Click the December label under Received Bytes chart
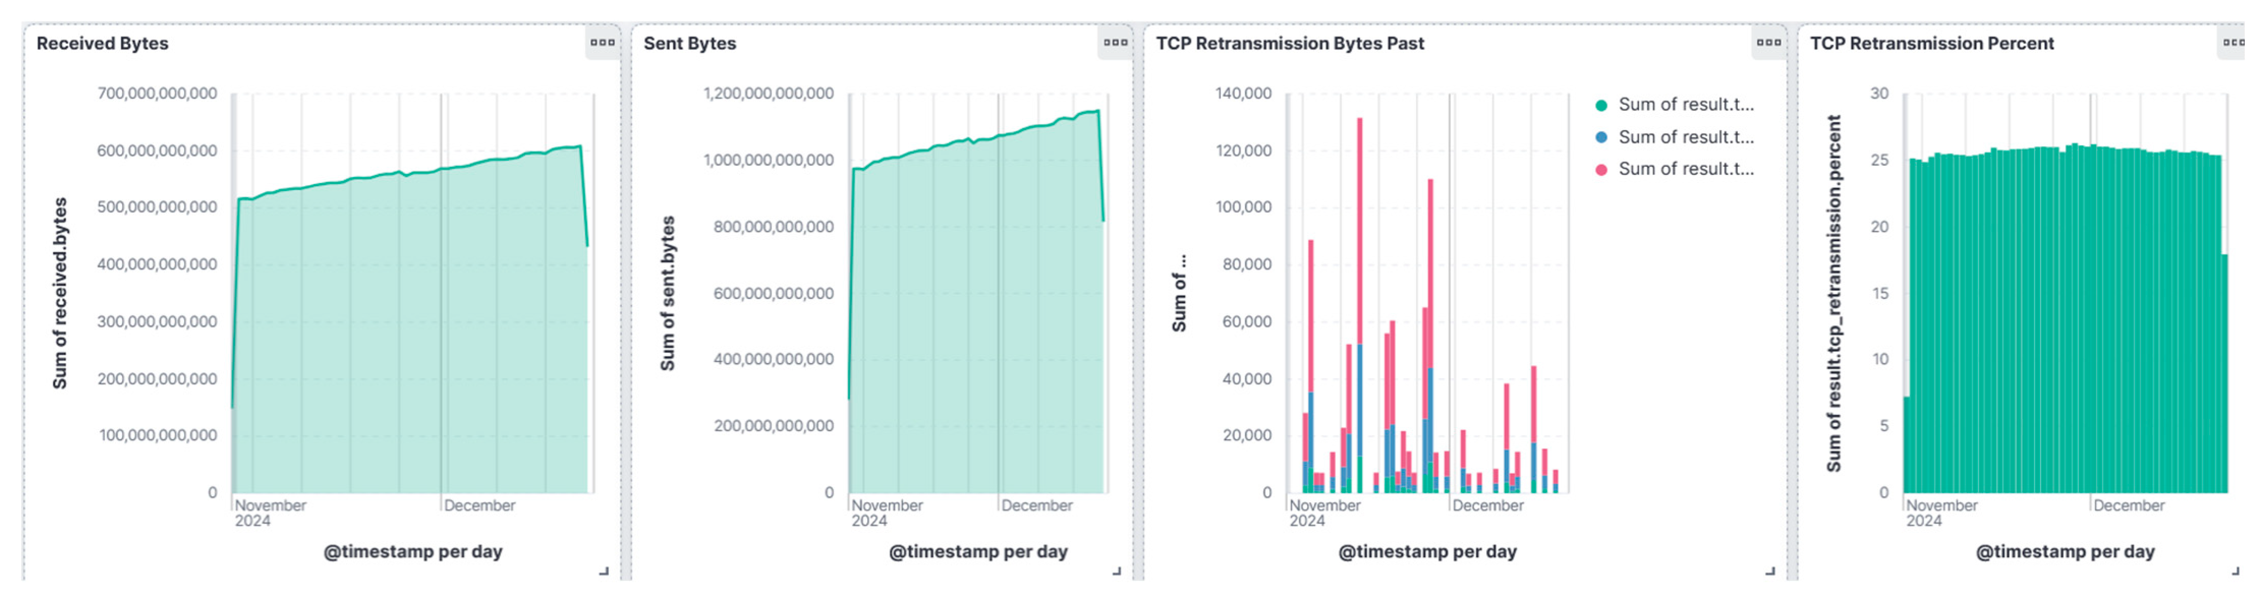2262x602 pixels. (x=478, y=505)
